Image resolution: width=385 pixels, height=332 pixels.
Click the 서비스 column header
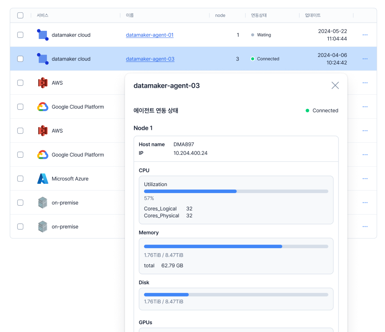tap(43, 15)
